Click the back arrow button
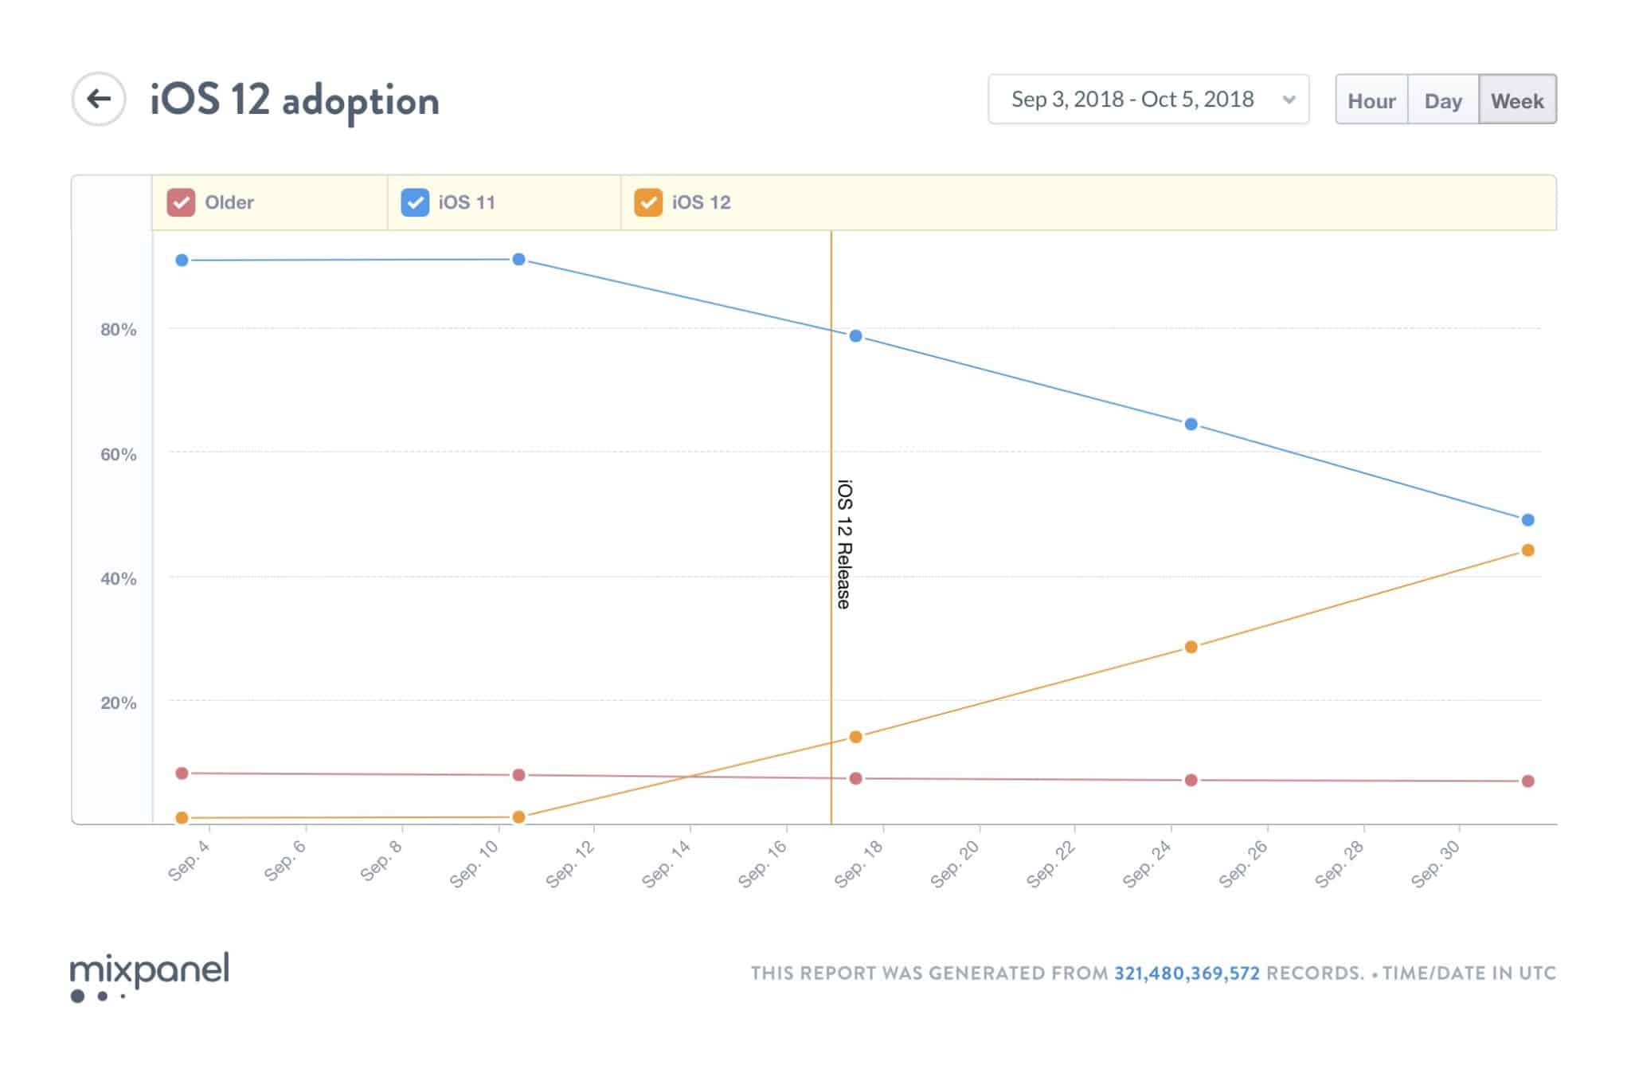 click(x=99, y=99)
